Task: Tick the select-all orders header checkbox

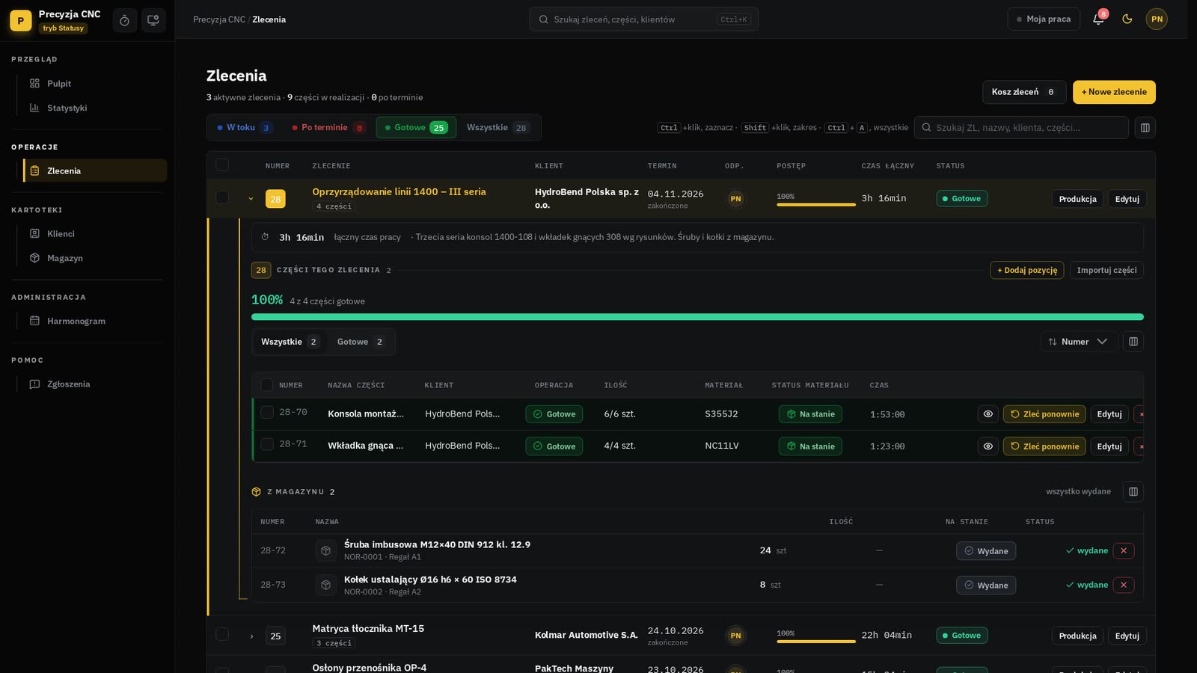Action: [x=222, y=165]
